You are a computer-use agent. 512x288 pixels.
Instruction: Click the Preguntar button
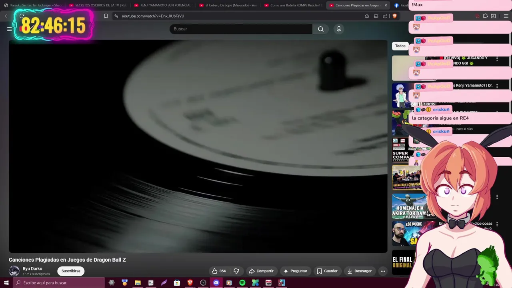(295, 271)
